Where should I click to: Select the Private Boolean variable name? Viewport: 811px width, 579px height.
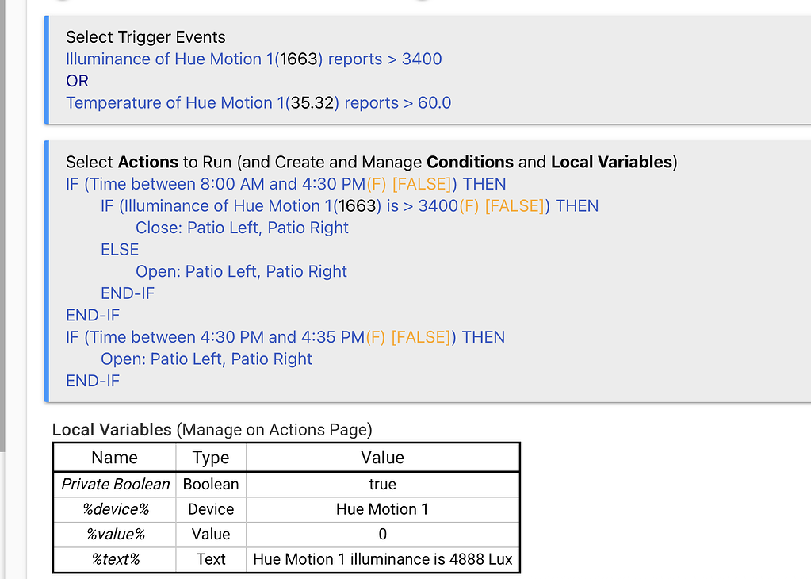click(115, 484)
